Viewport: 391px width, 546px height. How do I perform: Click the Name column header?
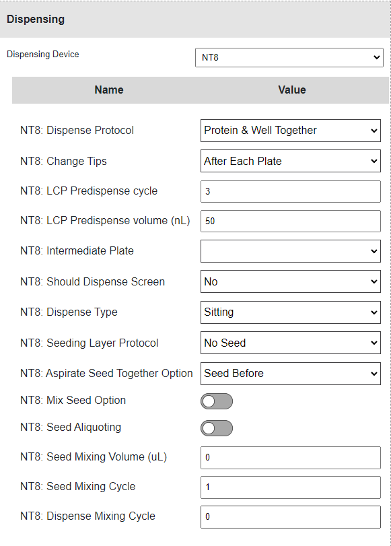[109, 90]
